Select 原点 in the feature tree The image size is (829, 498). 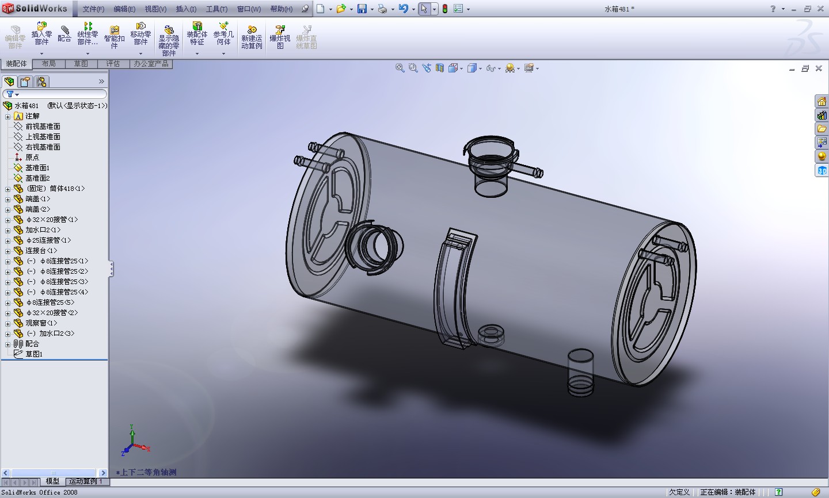(32, 158)
